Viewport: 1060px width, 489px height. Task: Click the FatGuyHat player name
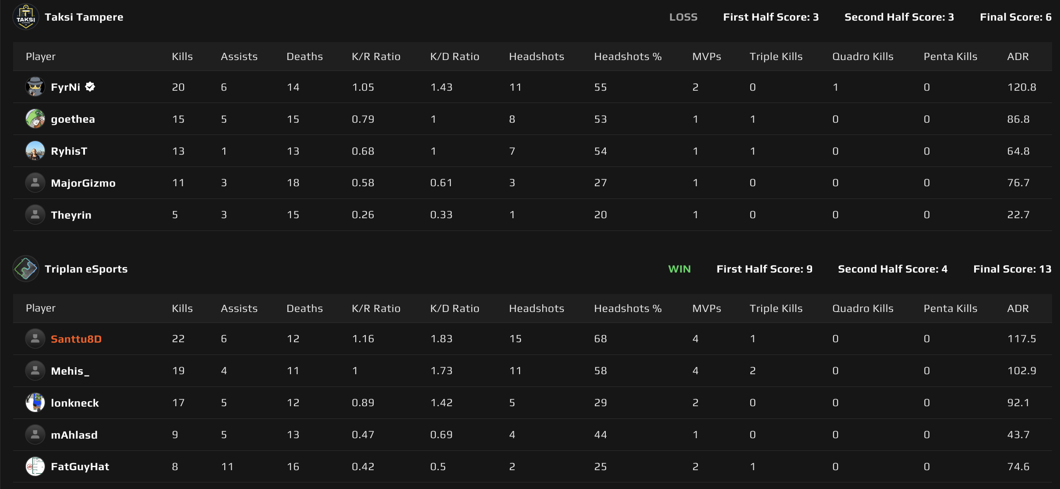point(80,466)
